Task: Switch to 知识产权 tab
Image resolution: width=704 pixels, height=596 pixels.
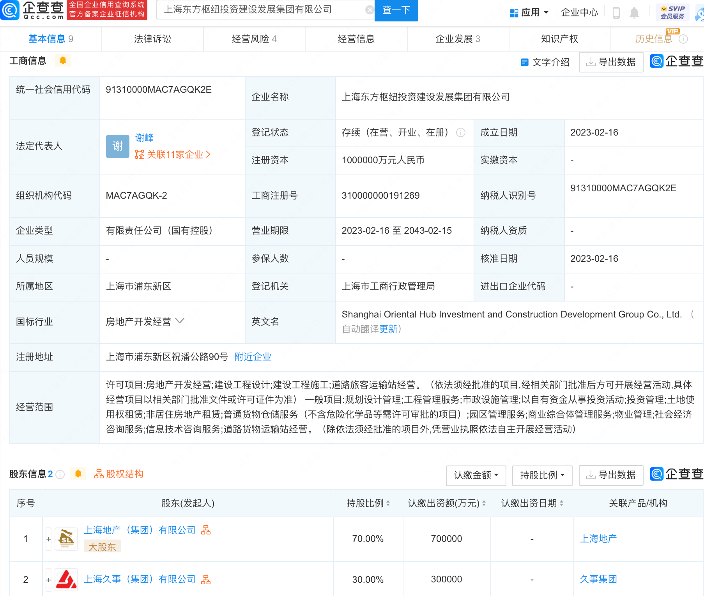Action: coord(559,39)
